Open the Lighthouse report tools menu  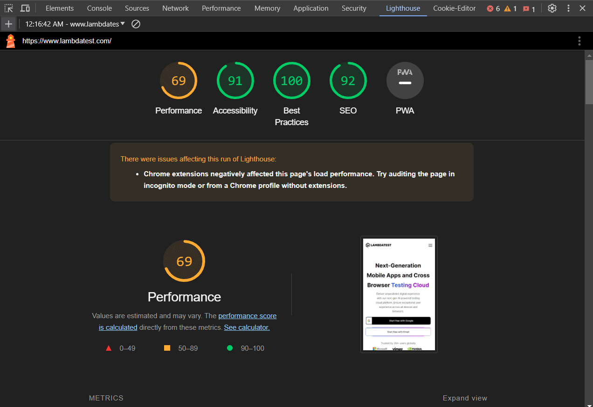[x=579, y=41]
